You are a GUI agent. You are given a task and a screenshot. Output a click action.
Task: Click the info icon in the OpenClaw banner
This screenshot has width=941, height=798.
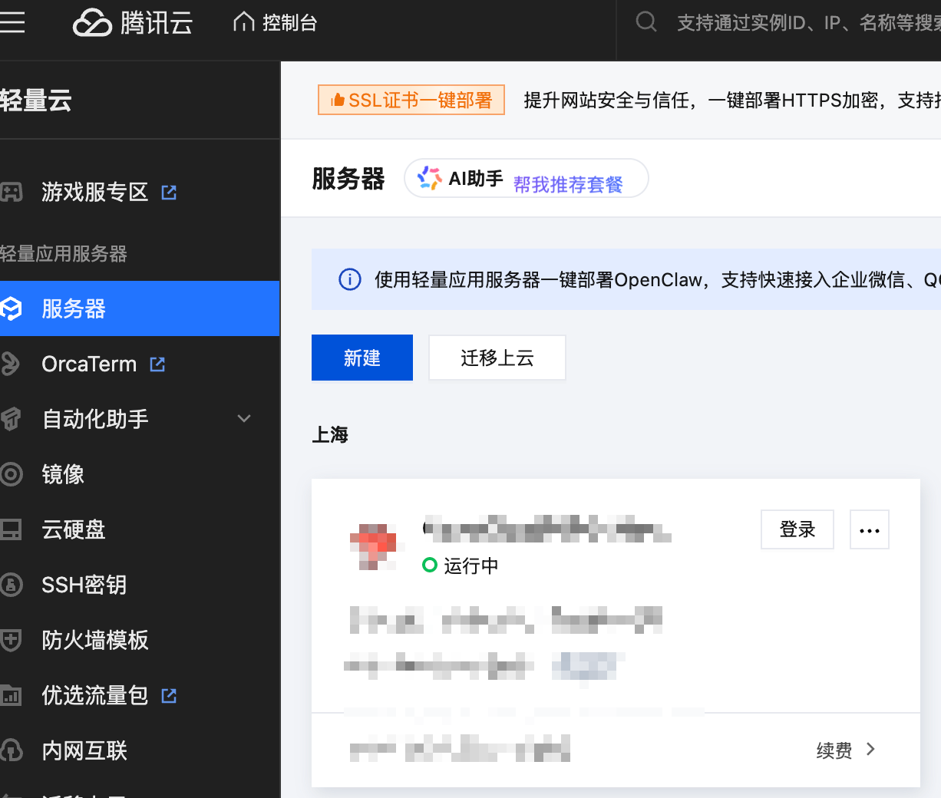click(349, 279)
